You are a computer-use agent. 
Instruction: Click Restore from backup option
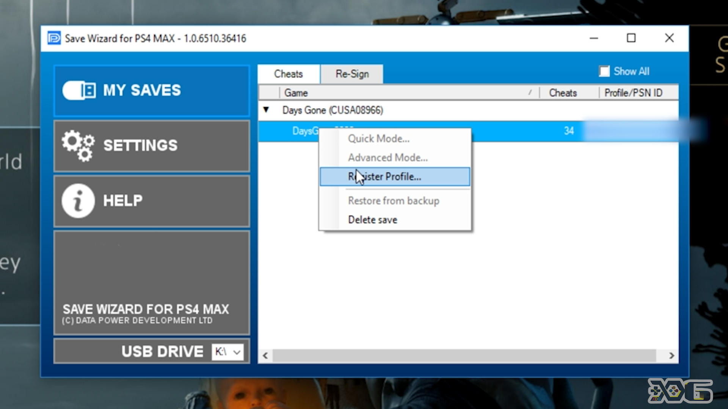[394, 200]
